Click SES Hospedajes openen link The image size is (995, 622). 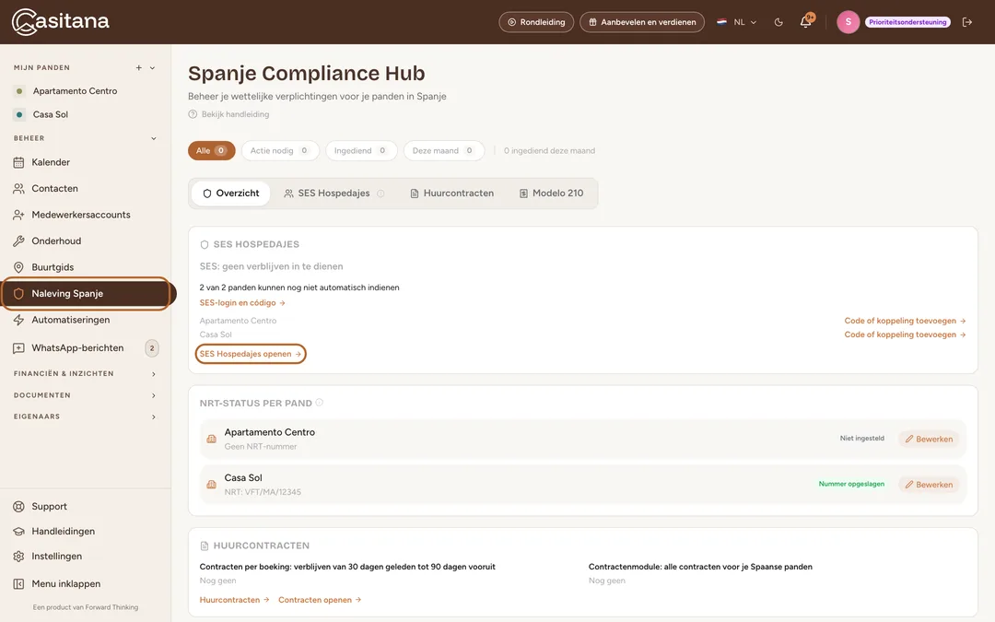tap(251, 354)
